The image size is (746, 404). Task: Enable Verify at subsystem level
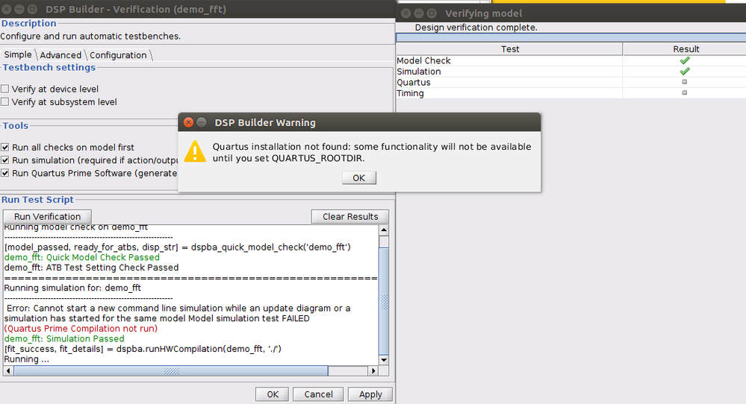click(x=4, y=101)
